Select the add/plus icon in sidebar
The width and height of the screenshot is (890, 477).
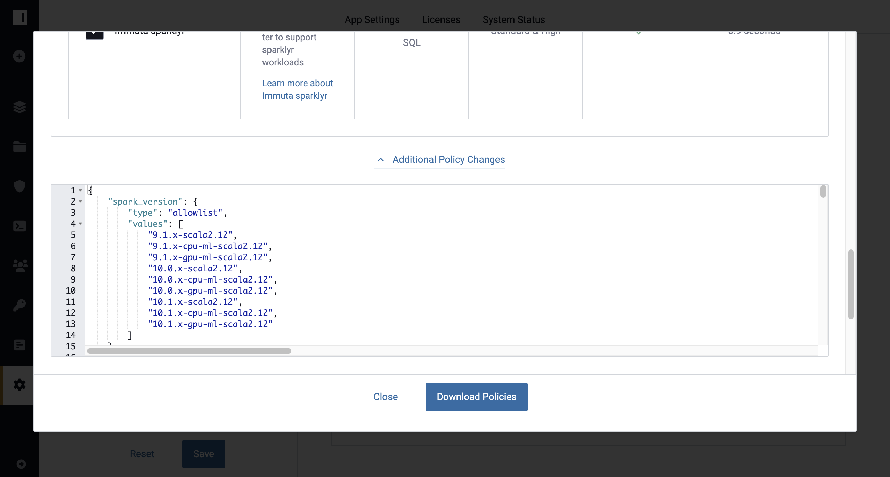point(19,56)
